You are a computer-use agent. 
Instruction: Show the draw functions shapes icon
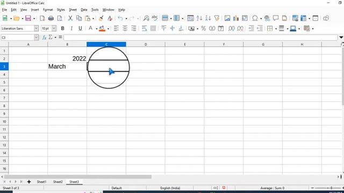click(x=326, y=18)
